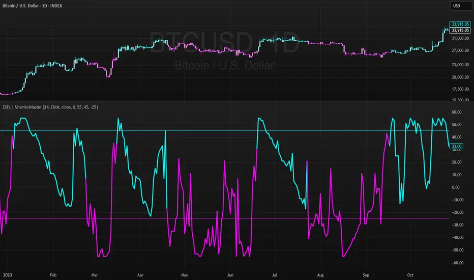Click the 33.00 indicator value label
474x280 pixels.
click(456, 146)
